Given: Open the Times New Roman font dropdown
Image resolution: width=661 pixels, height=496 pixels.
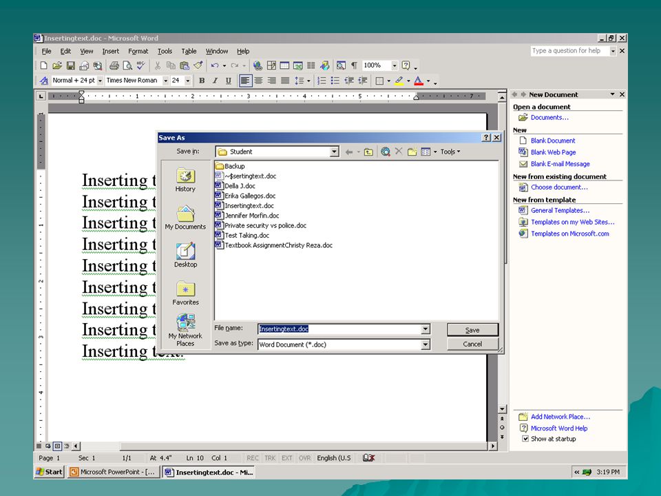Looking at the screenshot, I should [x=166, y=81].
